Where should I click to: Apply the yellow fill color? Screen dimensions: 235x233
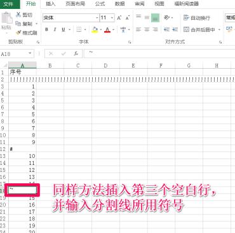pyautogui.click(x=95, y=29)
